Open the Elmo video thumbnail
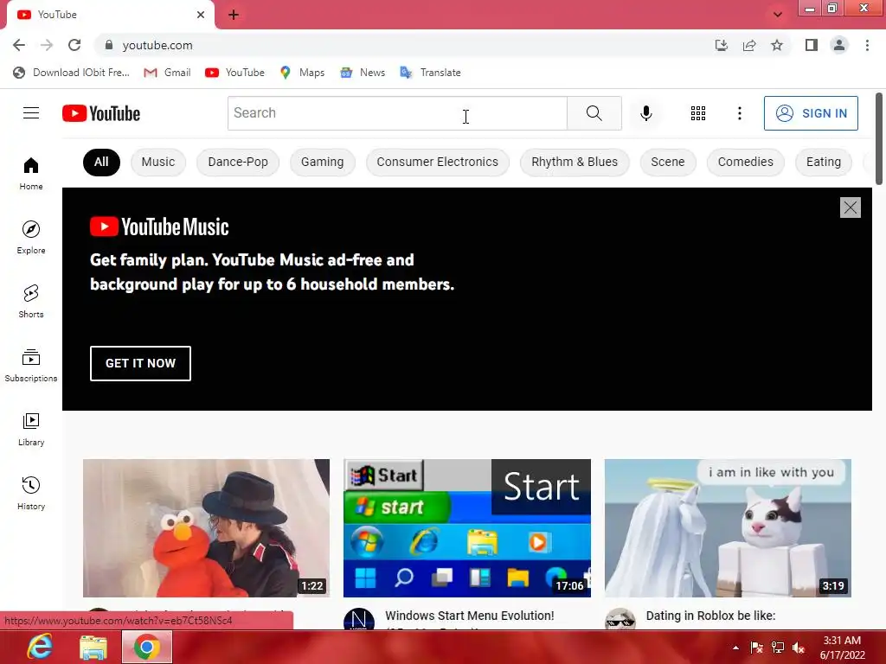This screenshot has width=886, height=664. click(206, 528)
